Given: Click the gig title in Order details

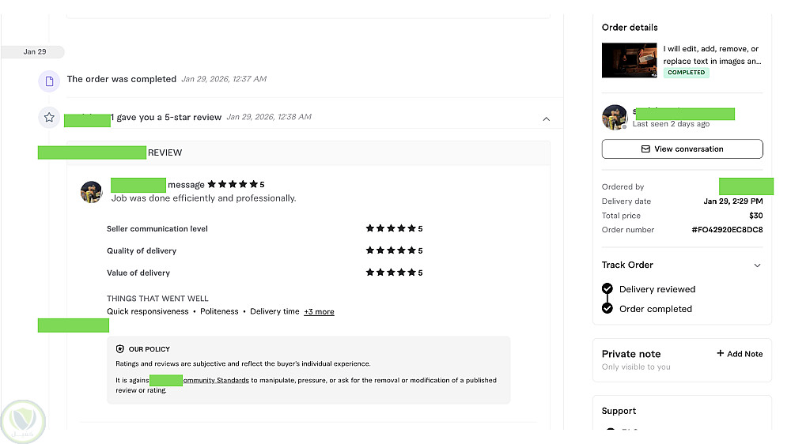Looking at the screenshot, I should coord(712,55).
